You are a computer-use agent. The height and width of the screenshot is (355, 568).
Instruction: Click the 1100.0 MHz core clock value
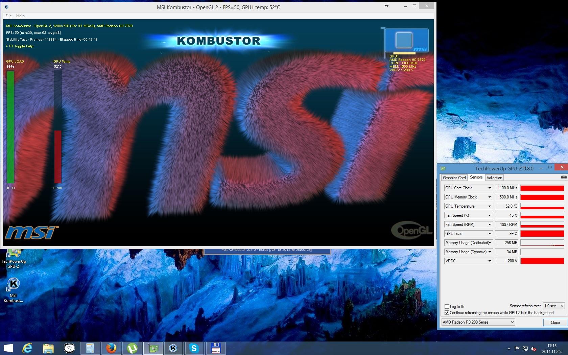click(x=507, y=188)
